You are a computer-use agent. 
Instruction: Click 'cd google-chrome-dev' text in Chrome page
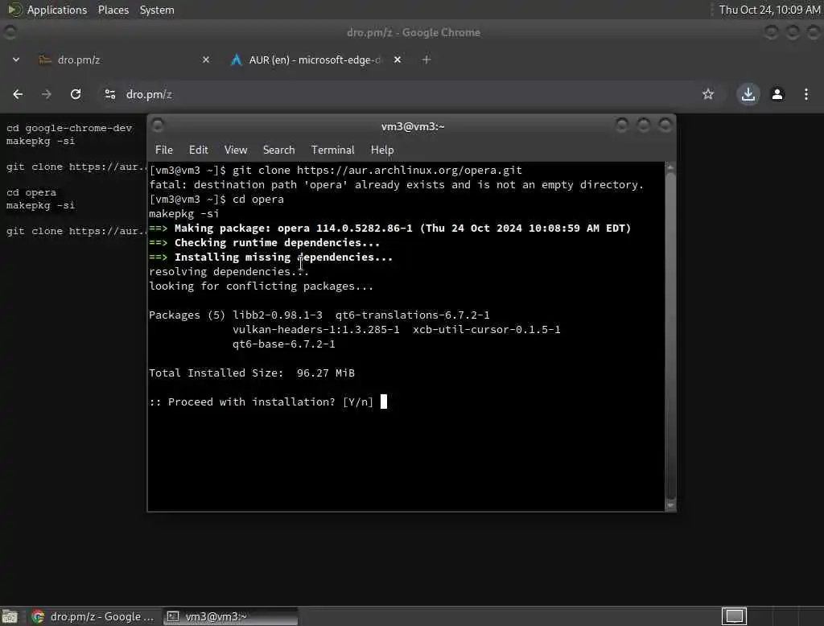[x=69, y=128]
